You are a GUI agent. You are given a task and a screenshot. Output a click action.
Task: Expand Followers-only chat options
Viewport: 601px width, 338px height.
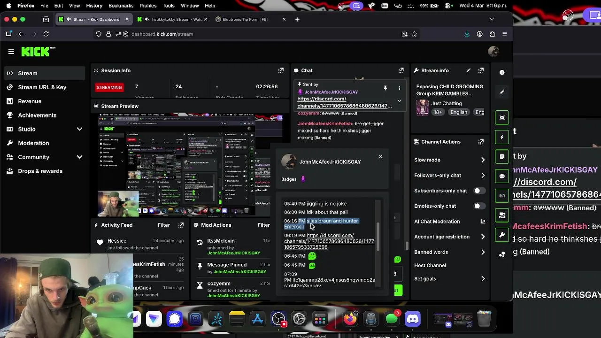click(483, 176)
